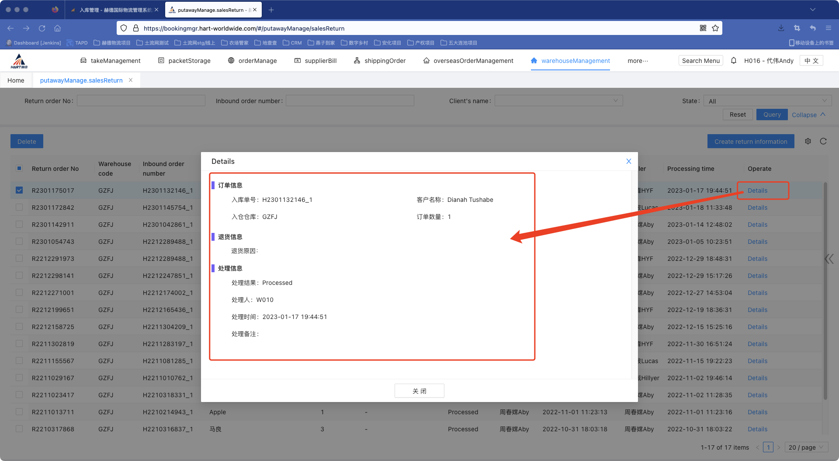Toggle the select-all header checkbox
The image size is (839, 461).
point(19,168)
